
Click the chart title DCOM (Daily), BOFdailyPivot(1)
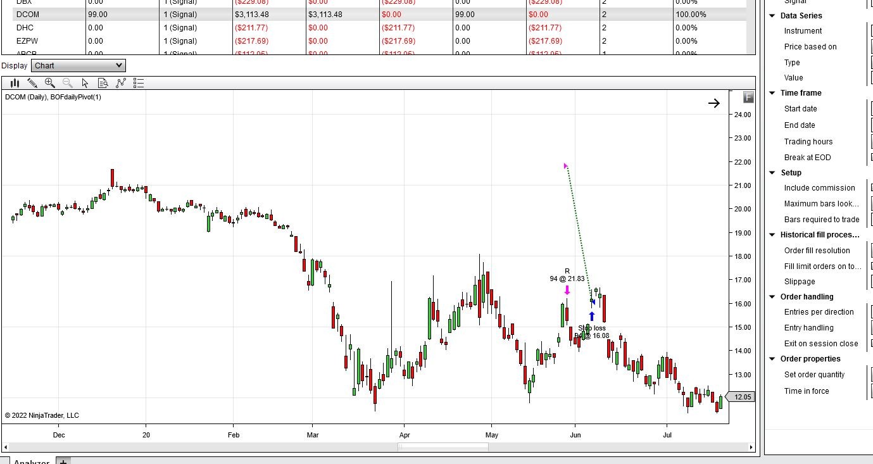(x=53, y=97)
